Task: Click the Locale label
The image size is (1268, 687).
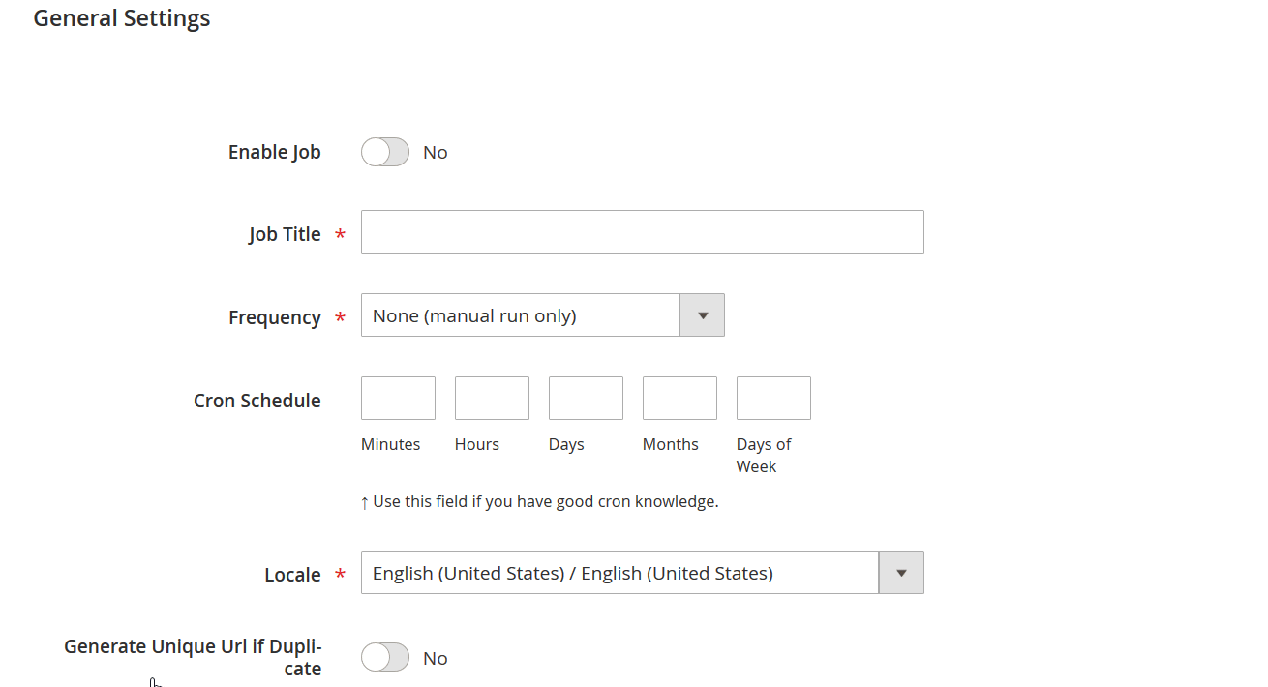Action: tap(292, 575)
